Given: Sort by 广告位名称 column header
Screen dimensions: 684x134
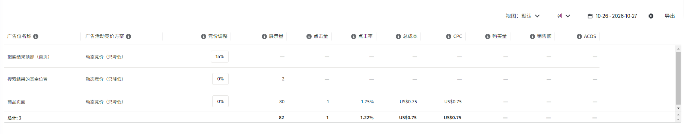Looking at the screenshot, I should 19,36.
